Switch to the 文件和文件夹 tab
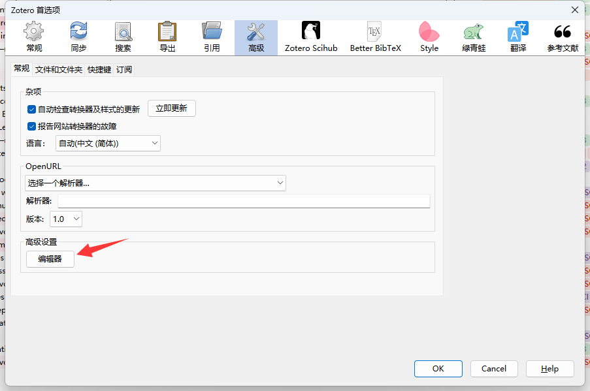The height and width of the screenshot is (391, 590). coord(59,70)
